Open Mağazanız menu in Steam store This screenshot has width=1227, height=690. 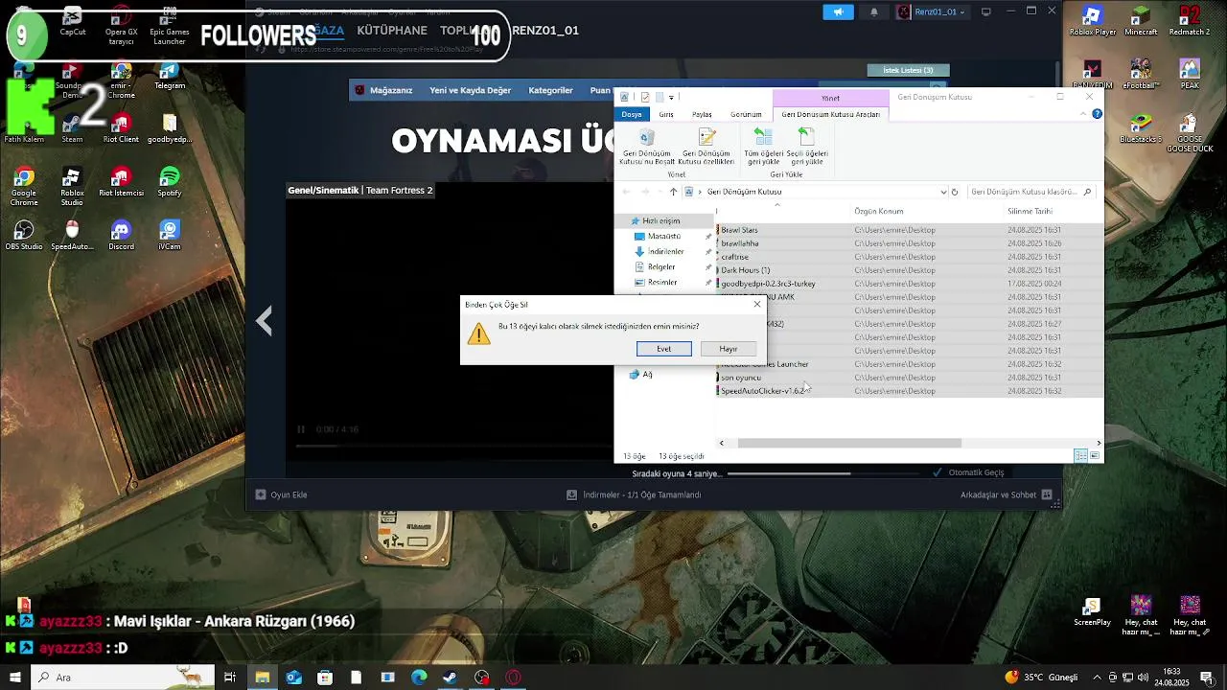coord(391,90)
